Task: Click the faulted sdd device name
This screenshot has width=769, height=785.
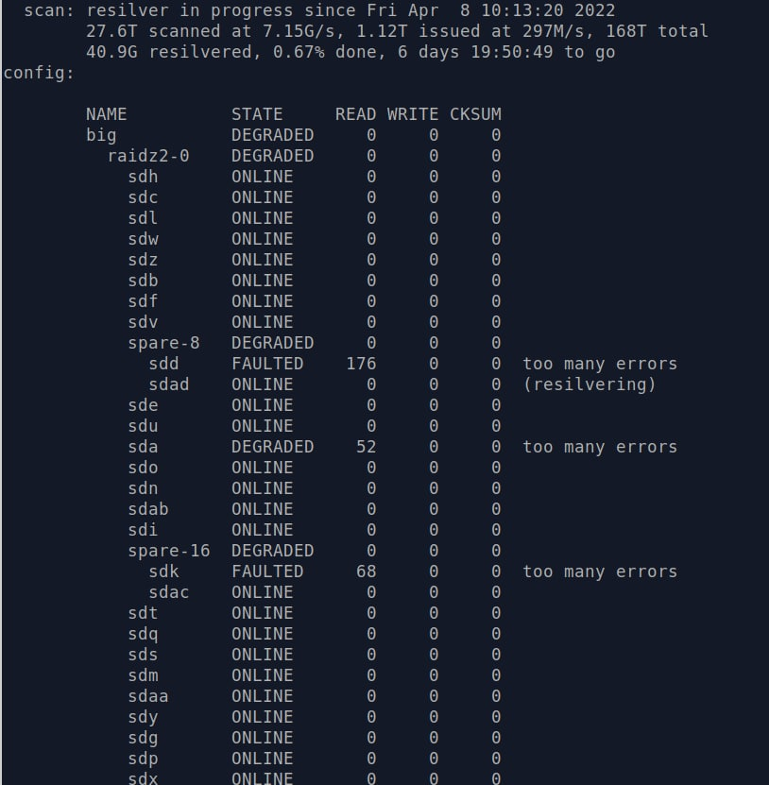Action: [163, 364]
